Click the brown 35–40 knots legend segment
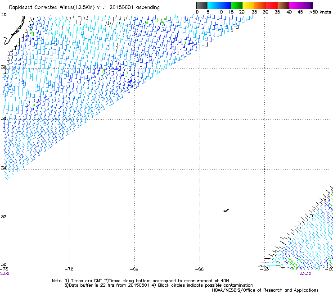 pyautogui.click(x=283, y=5)
